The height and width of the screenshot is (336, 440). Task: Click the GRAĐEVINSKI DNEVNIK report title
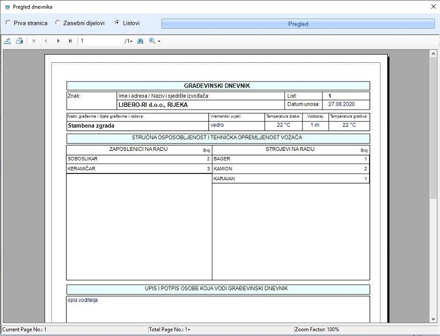218,85
